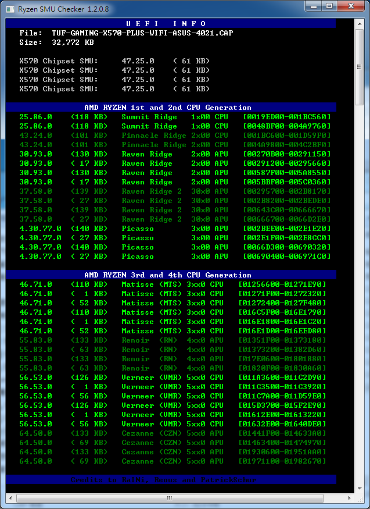Click the horizontal scrollbar right arrow
This screenshot has height=509, width=370.
350,498
